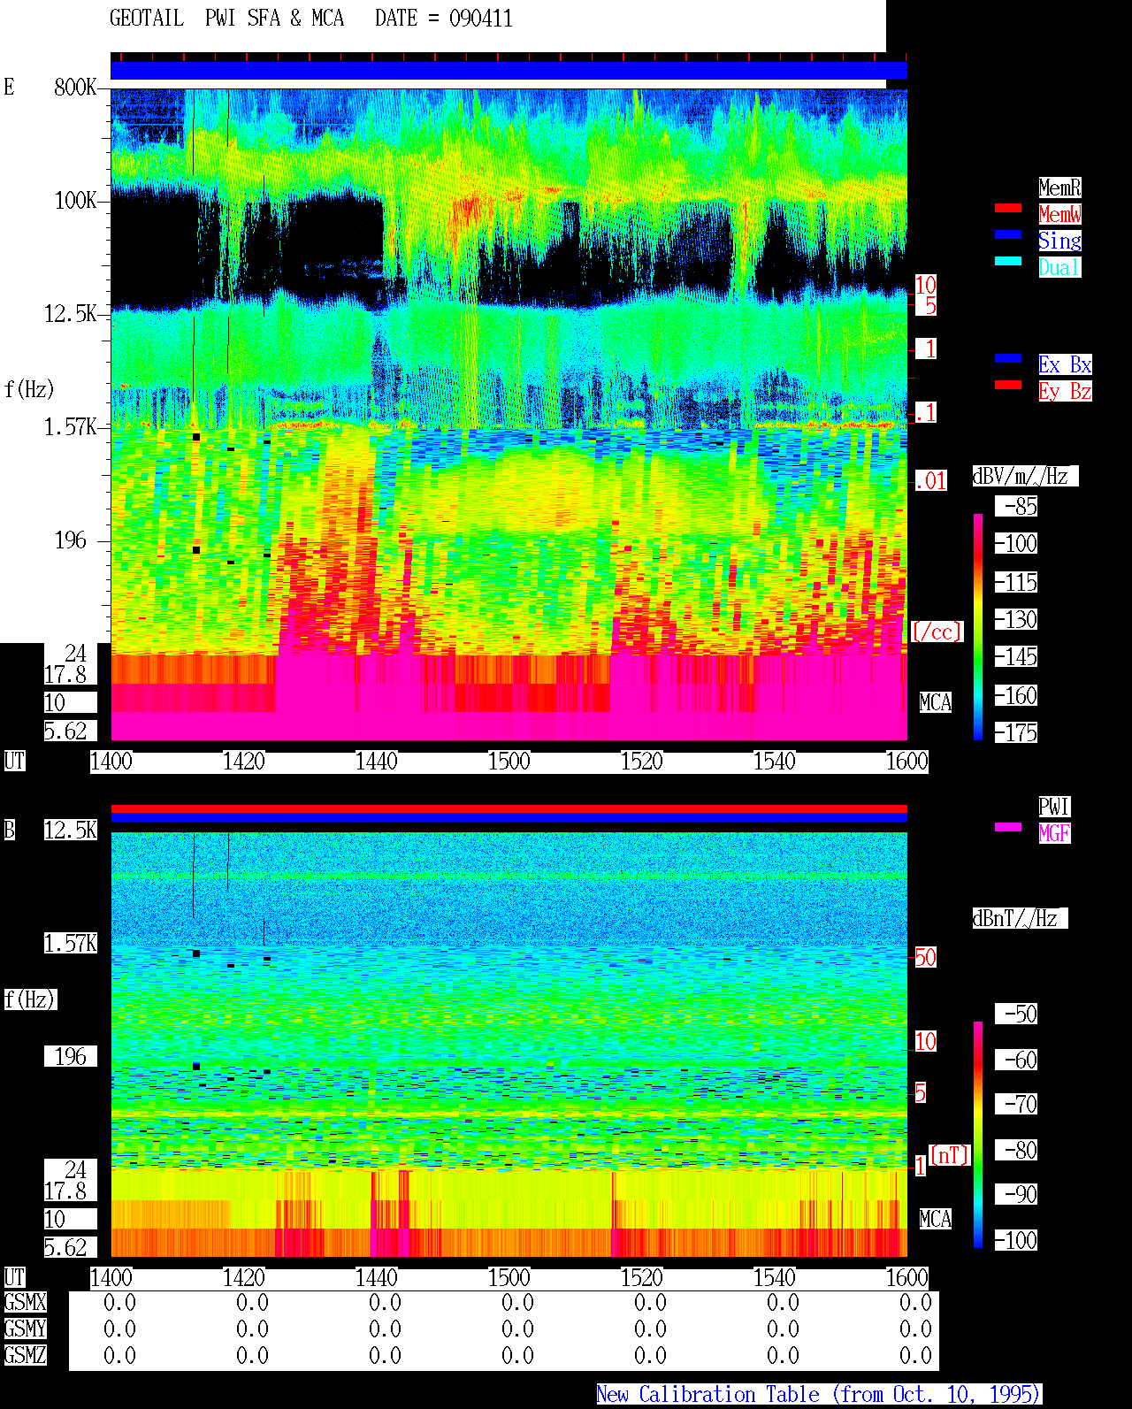The image size is (1132, 1409).
Task: Click the magnetic field spectrogram panel
Action: (x=509, y=1045)
